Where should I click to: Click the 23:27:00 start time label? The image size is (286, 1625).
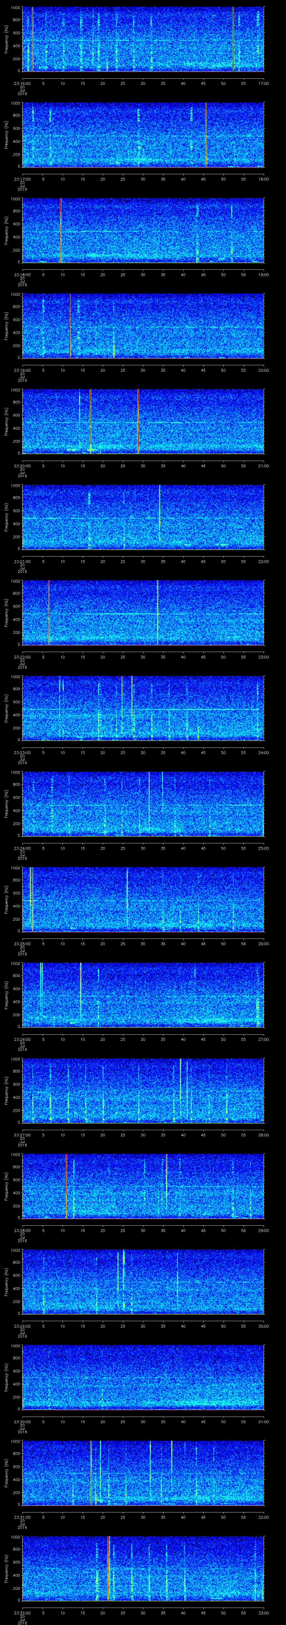(22, 1135)
